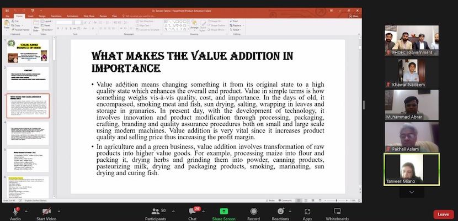Click the Paste icon in ribbon

(x=7, y=25)
